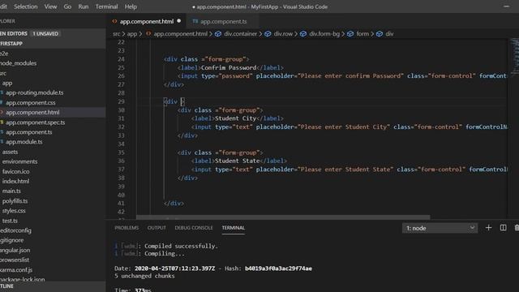Open the Help menu
The height and width of the screenshot is (292, 519).
131,6
